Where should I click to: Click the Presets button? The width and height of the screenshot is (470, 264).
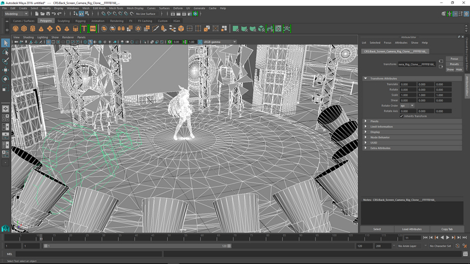(x=454, y=64)
